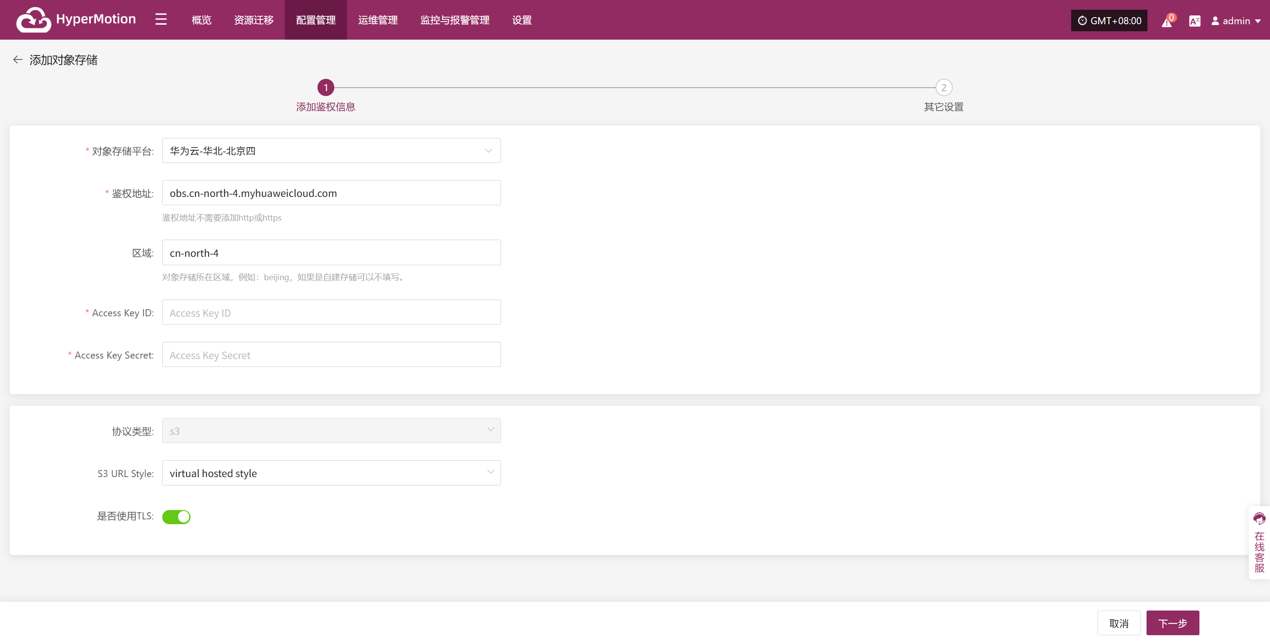Click the GMT+08:00 timezone clock
Screen dimensions: 1270x644
pos(1109,21)
